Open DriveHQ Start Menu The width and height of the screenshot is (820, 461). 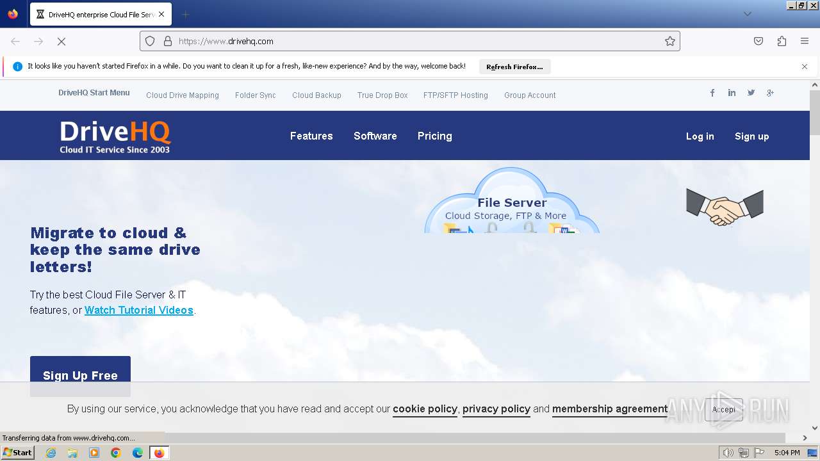click(94, 93)
